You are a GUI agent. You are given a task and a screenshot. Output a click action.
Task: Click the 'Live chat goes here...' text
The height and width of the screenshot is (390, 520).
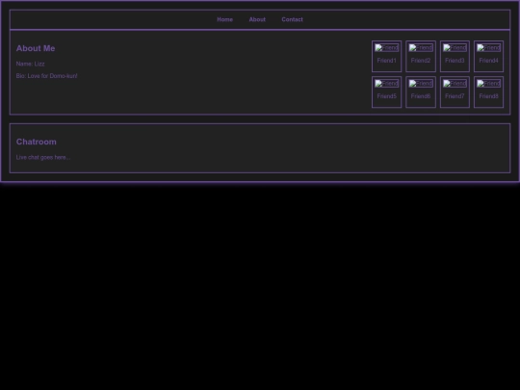(43, 158)
